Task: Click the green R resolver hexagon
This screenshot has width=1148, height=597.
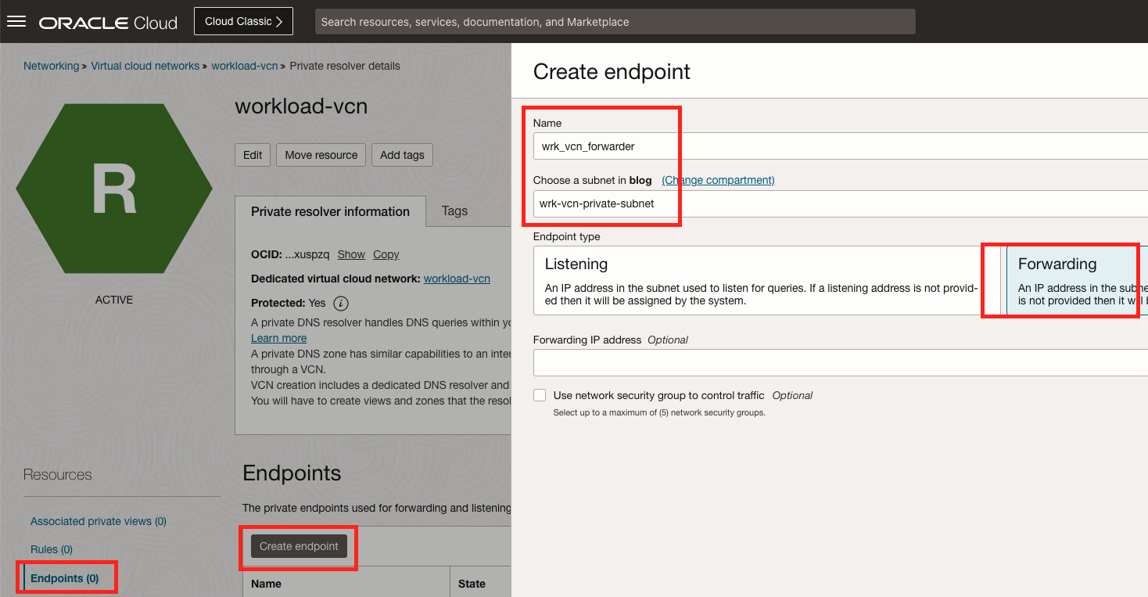Action: (114, 189)
